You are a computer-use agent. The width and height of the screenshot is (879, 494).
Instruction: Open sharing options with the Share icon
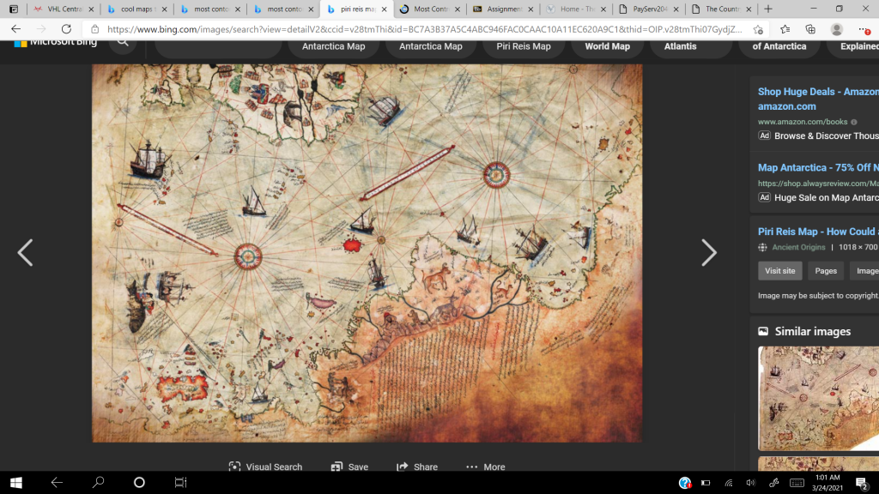[x=403, y=467]
